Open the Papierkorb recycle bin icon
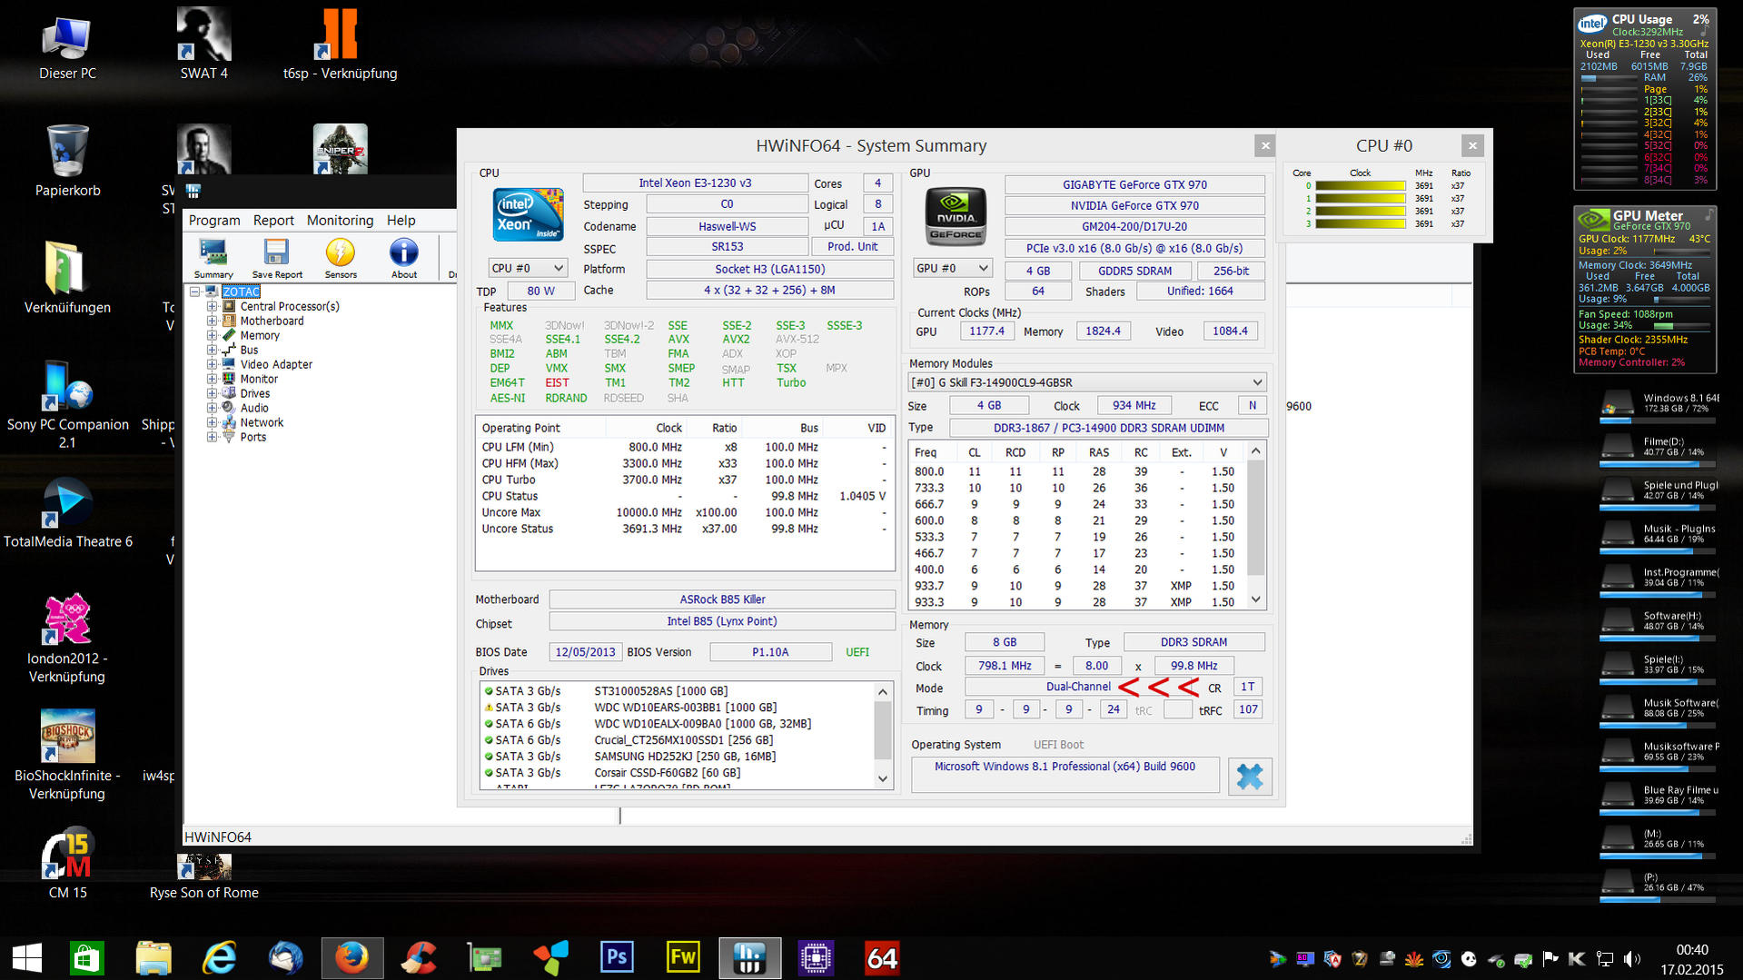 [67, 162]
